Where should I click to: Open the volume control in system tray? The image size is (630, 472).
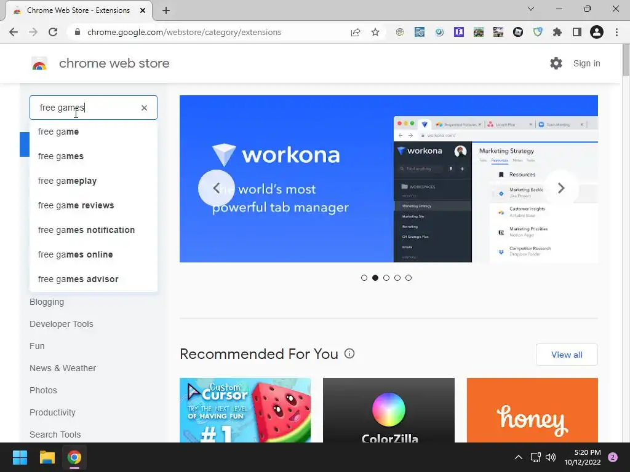pos(551,457)
